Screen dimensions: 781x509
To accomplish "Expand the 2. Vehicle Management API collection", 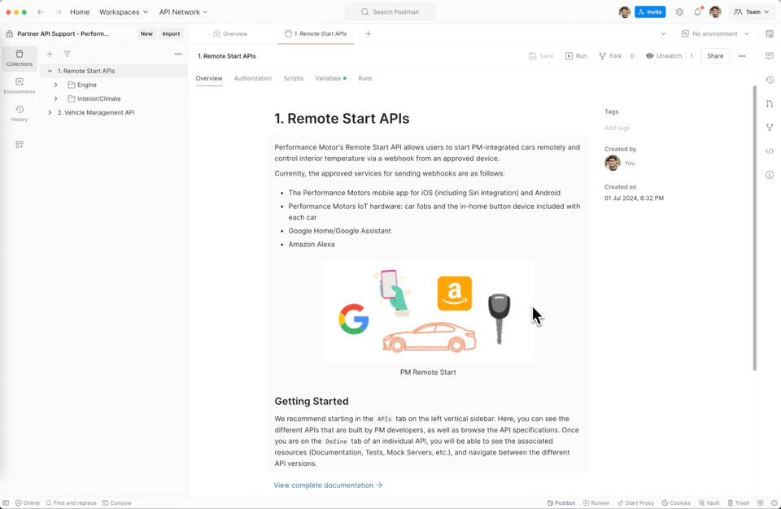I will pyautogui.click(x=50, y=112).
